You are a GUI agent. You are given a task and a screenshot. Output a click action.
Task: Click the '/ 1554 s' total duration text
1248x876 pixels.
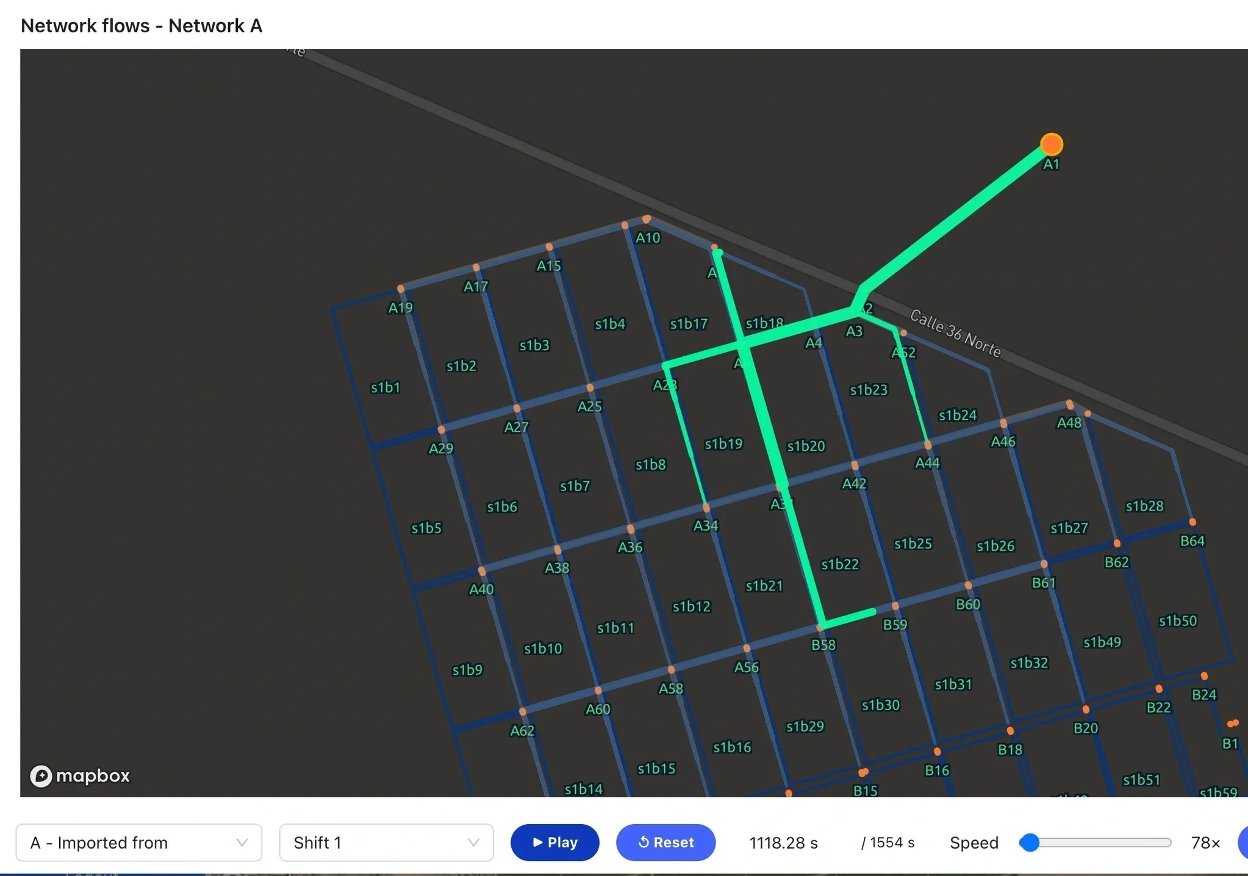pyautogui.click(x=888, y=843)
